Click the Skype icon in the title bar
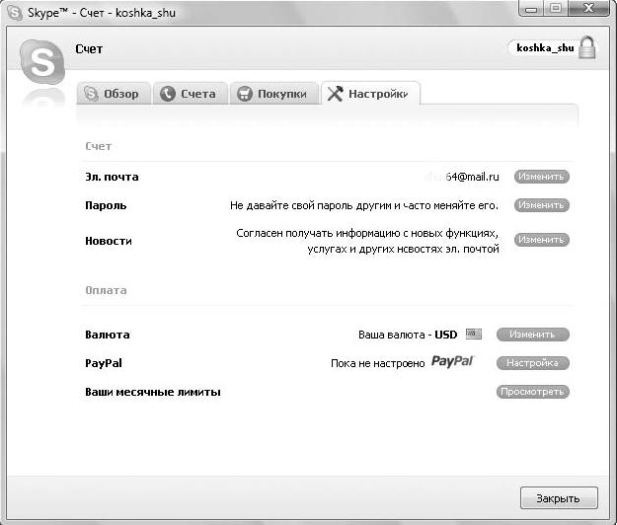This screenshot has height=525, width=617. pyautogui.click(x=14, y=10)
